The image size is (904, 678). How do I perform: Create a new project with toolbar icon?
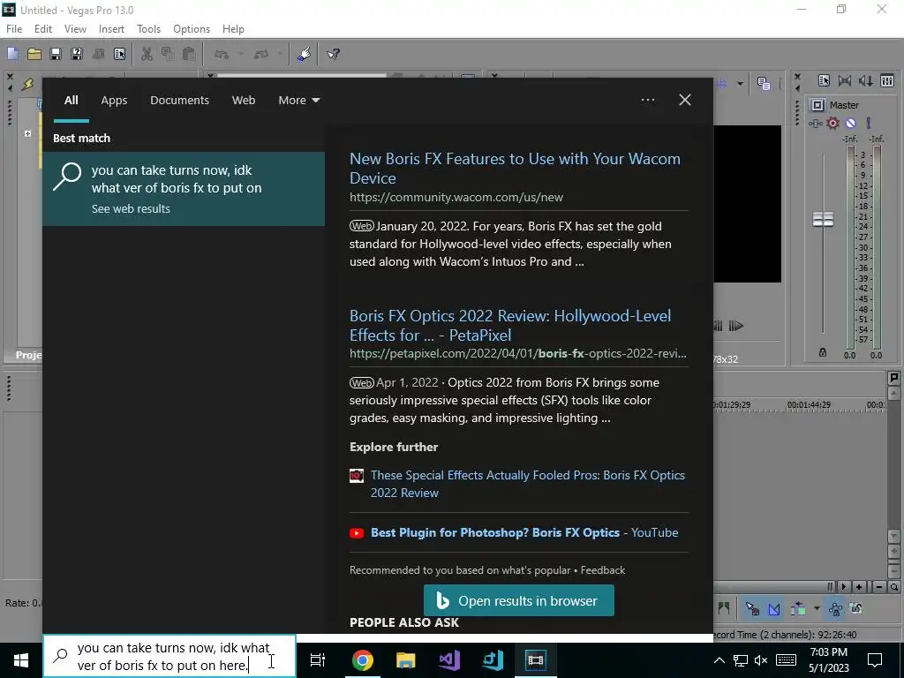click(12, 54)
